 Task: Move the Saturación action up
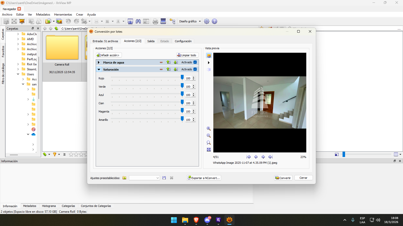point(169,69)
